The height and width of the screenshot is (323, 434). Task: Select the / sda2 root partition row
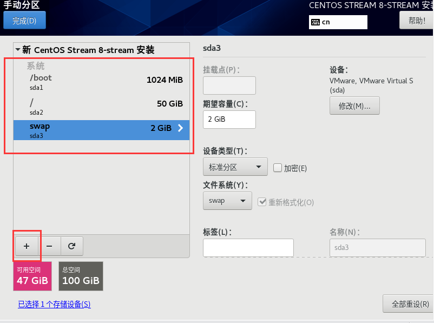point(101,106)
